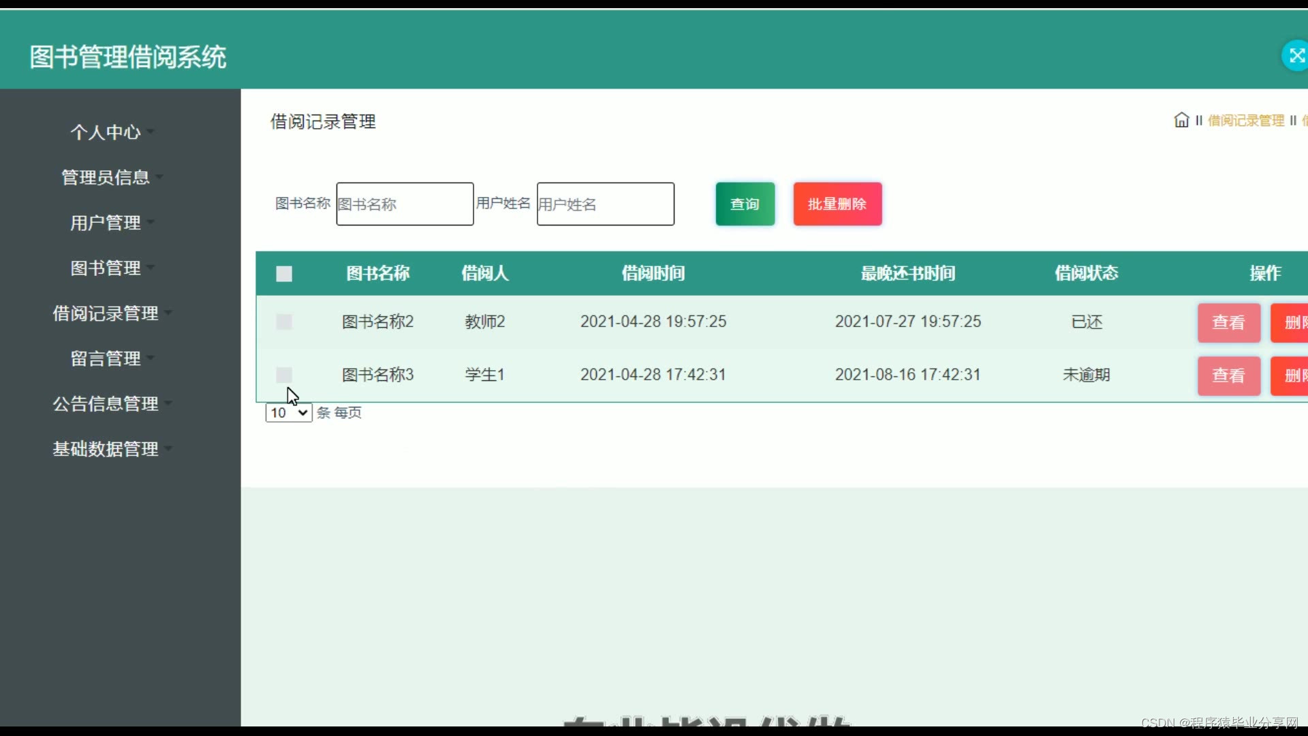Viewport: 1308px width, 736px height.
Task: Open the 图书管理 sidebar item
Action: point(106,268)
